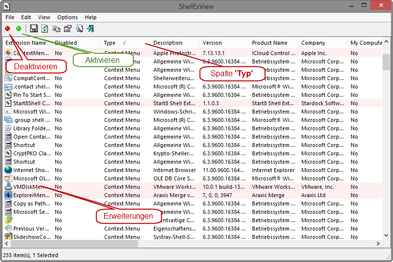Click the Find magnifier toolbar icon
393x262 pixels.
79,29
